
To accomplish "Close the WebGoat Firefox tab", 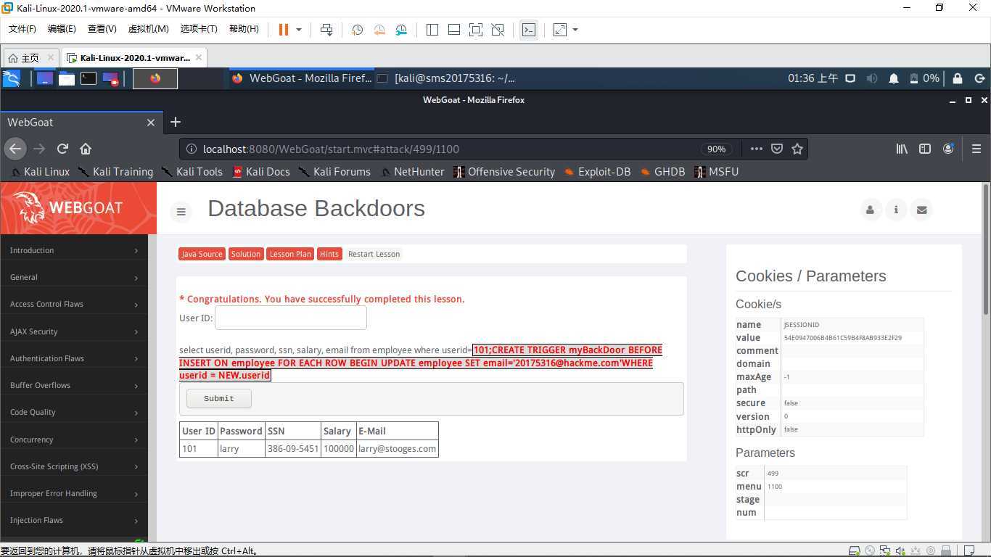I will 151,123.
